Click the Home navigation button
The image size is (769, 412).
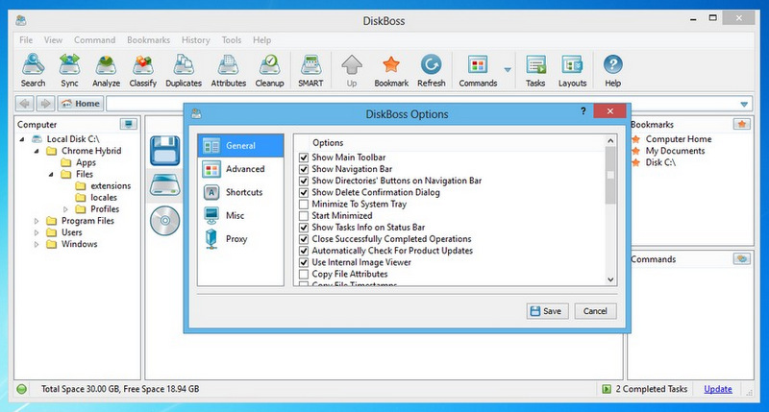(81, 104)
